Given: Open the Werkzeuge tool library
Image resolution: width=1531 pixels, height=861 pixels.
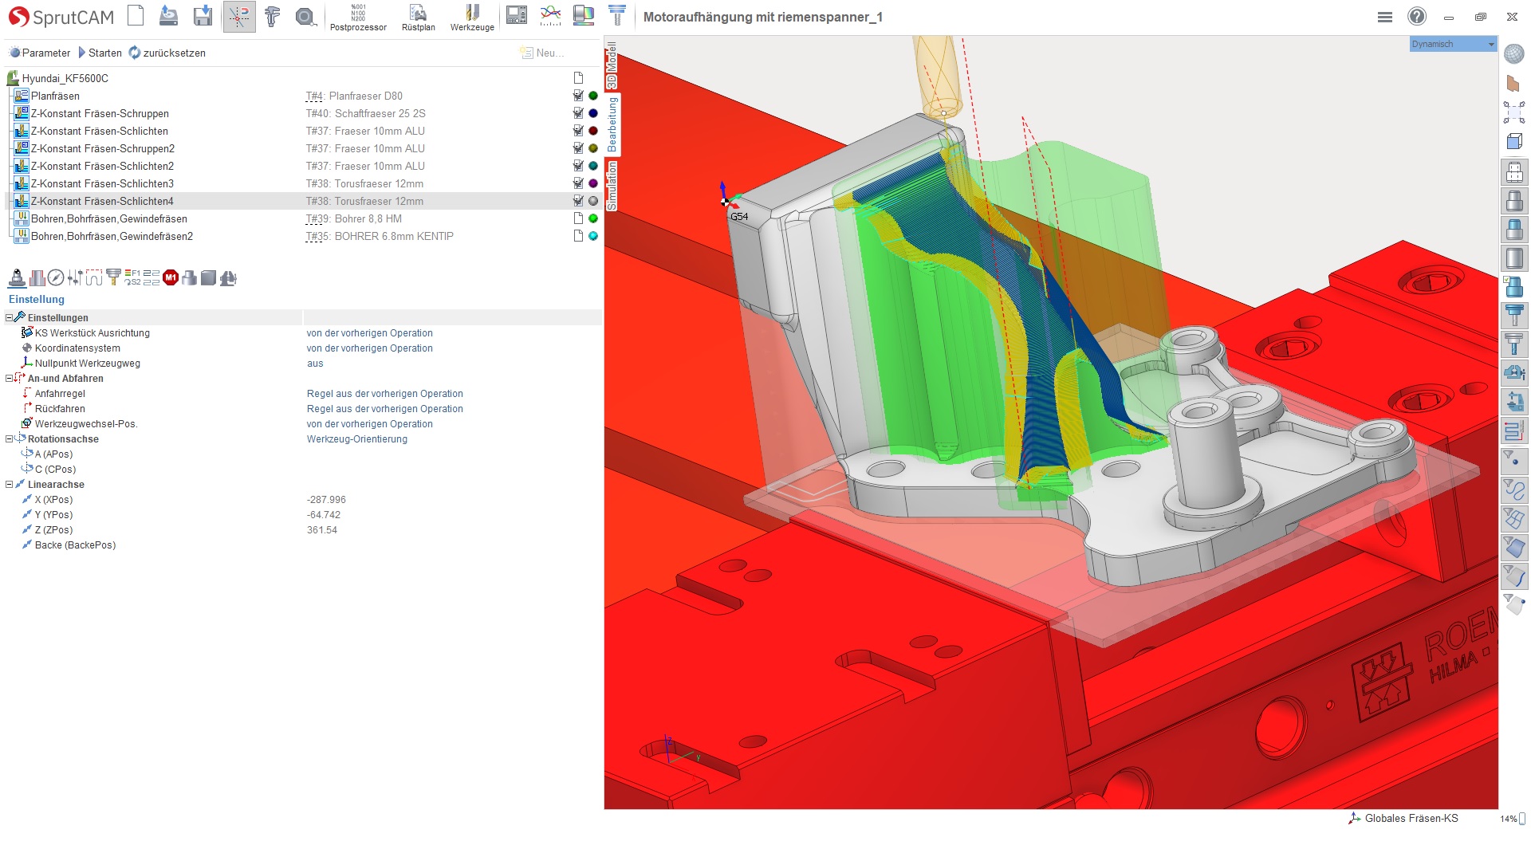Looking at the screenshot, I should click(x=472, y=18).
